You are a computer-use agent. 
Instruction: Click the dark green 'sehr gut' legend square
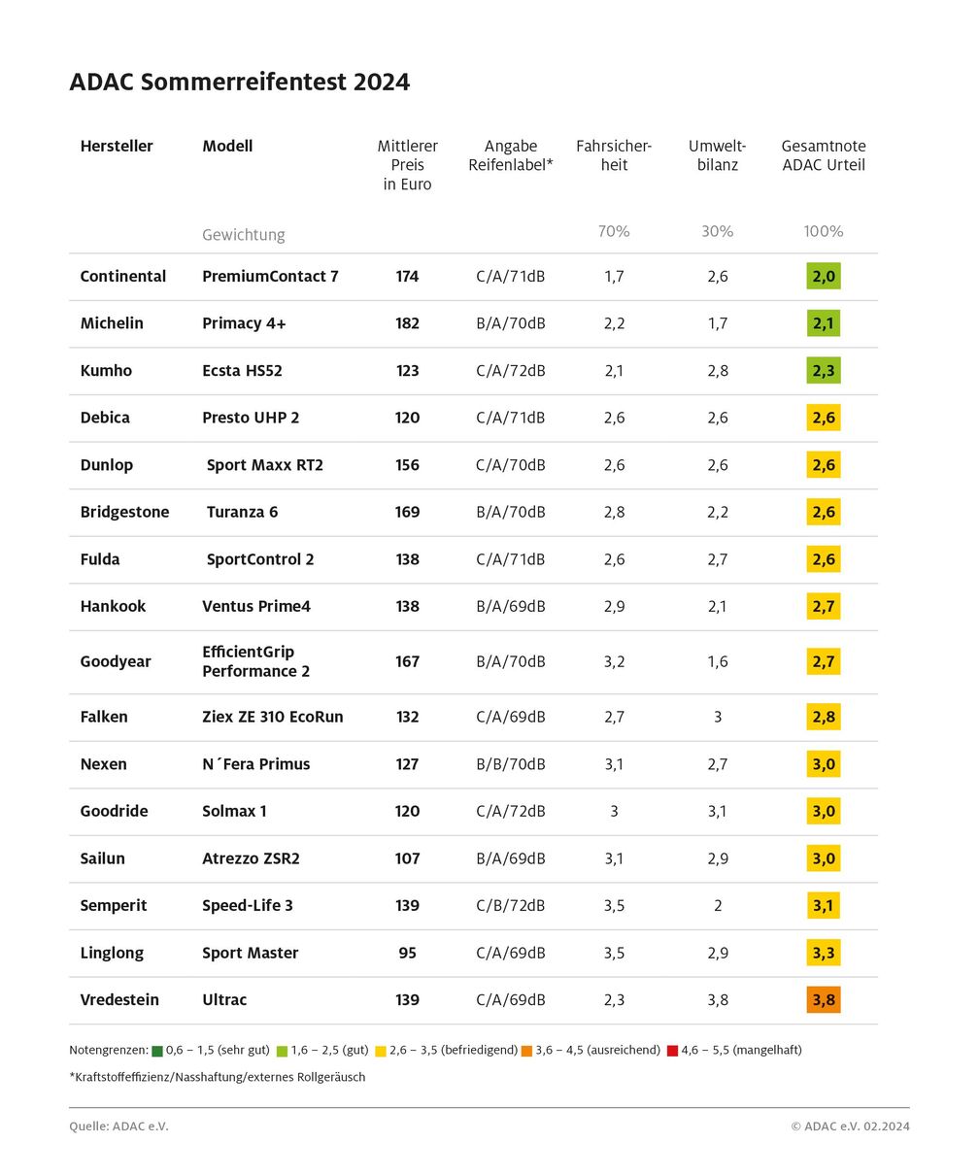[157, 1051]
